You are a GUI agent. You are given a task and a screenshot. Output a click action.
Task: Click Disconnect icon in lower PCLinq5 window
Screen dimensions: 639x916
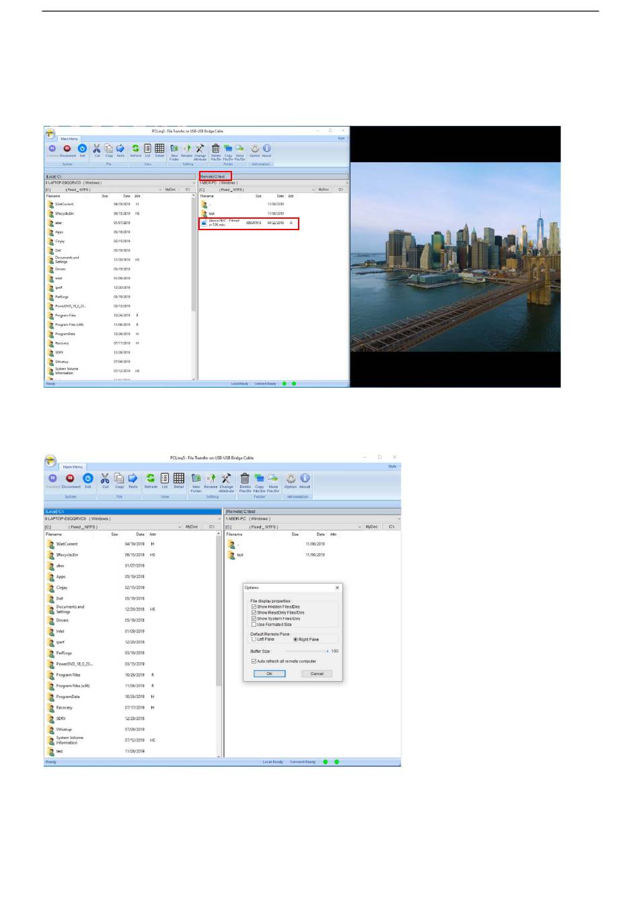pos(70,478)
